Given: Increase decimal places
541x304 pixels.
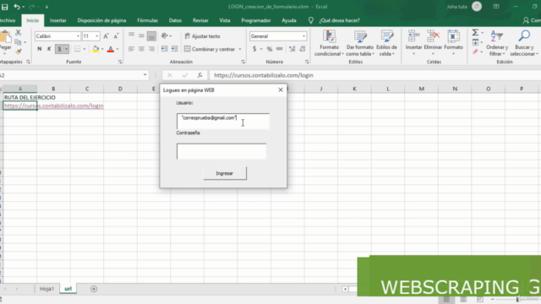Looking at the screenshot, I should click(292, 49).
